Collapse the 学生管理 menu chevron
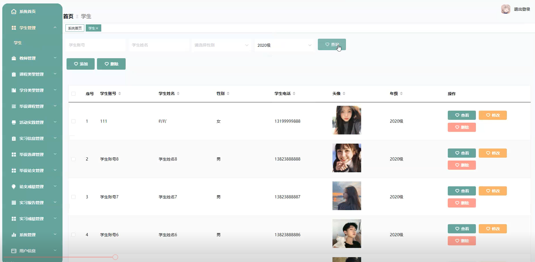 click(x=55, y=28)
